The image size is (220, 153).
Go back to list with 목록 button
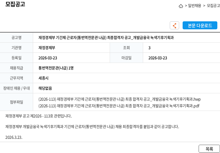tap(209, 149)
